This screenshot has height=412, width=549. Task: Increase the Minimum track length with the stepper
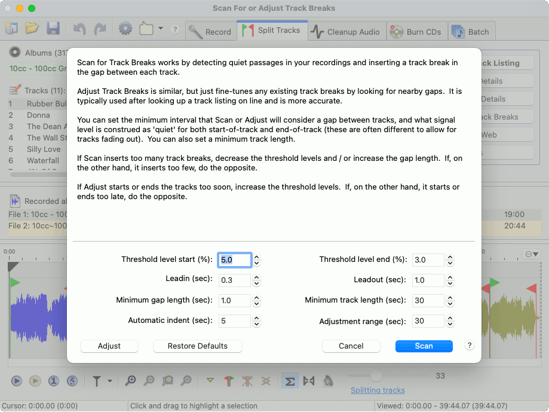point(450,297)
